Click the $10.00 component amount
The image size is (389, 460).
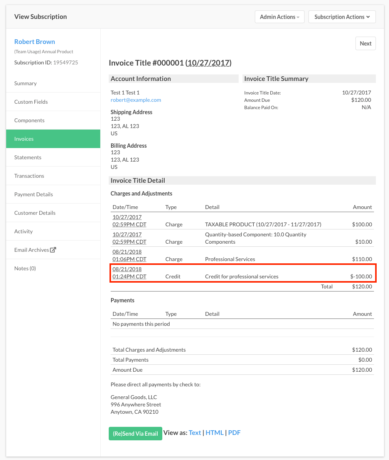pos(364,242)
